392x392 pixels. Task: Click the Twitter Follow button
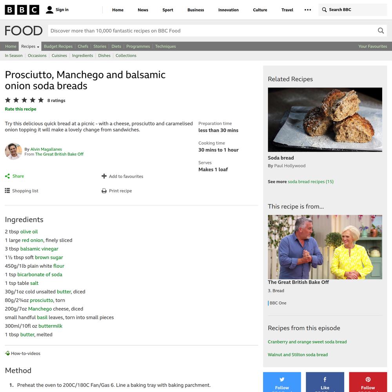pos(282,382)
